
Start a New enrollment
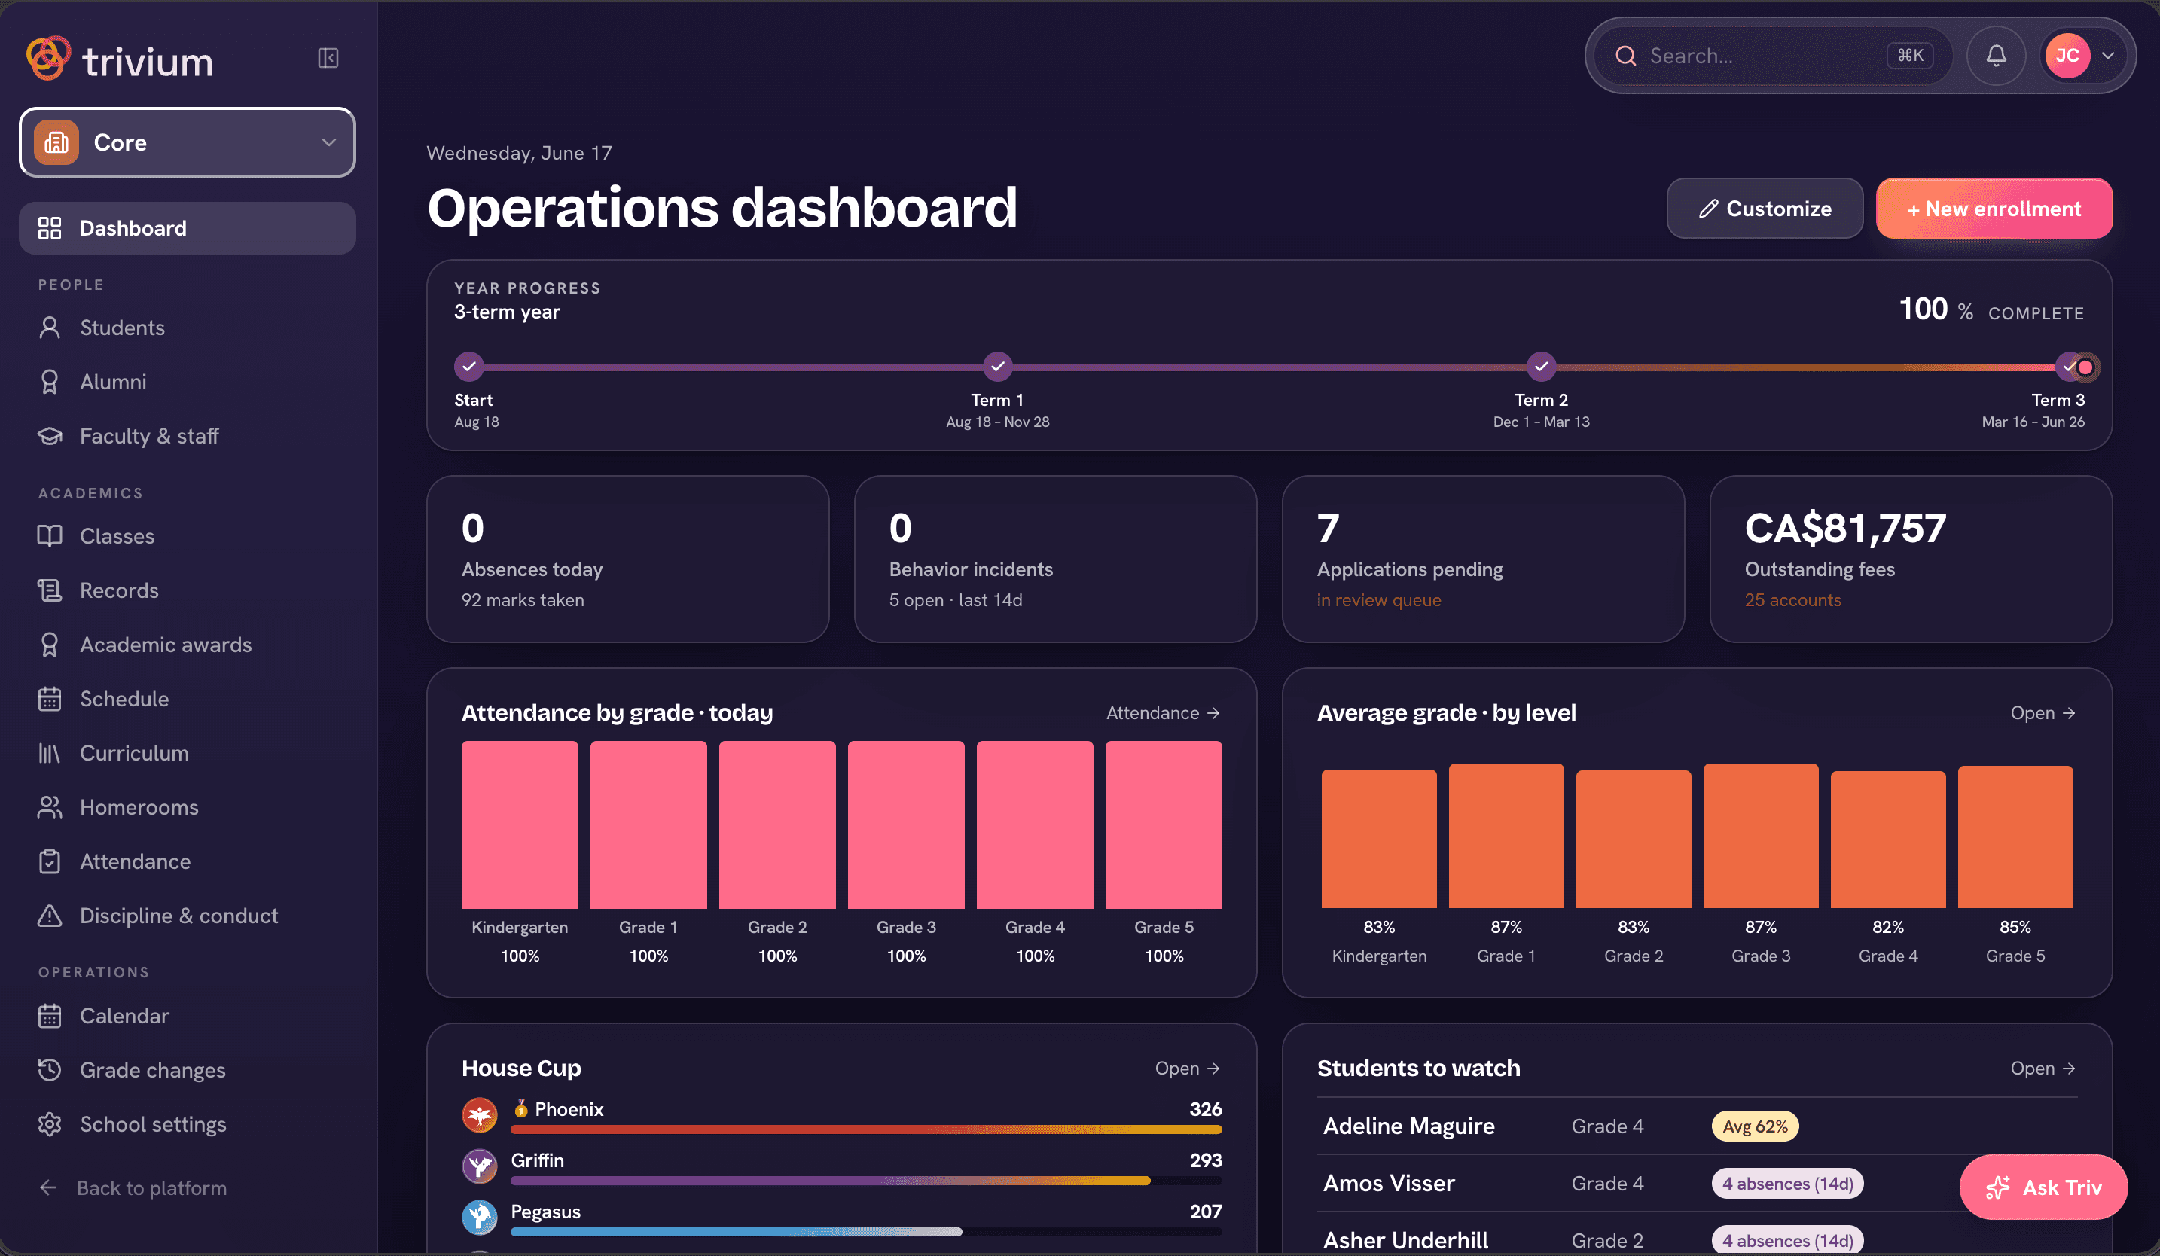(x=1994, y=208)
